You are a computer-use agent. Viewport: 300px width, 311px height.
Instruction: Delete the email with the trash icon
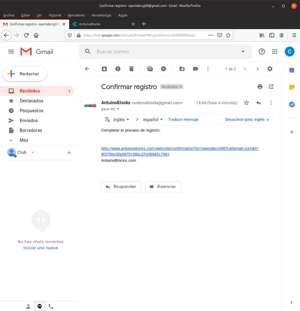(x=131, y=69)
